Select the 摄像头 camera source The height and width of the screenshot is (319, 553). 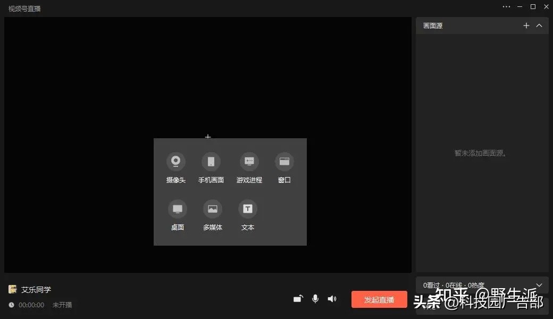pyautogui.click(x=175, y=161)
